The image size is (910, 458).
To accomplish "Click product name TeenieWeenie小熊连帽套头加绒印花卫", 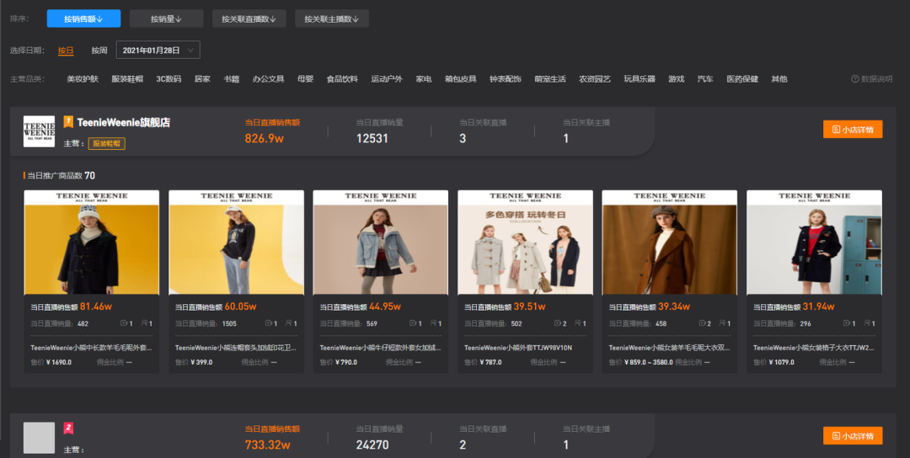I will pos(236,348).
